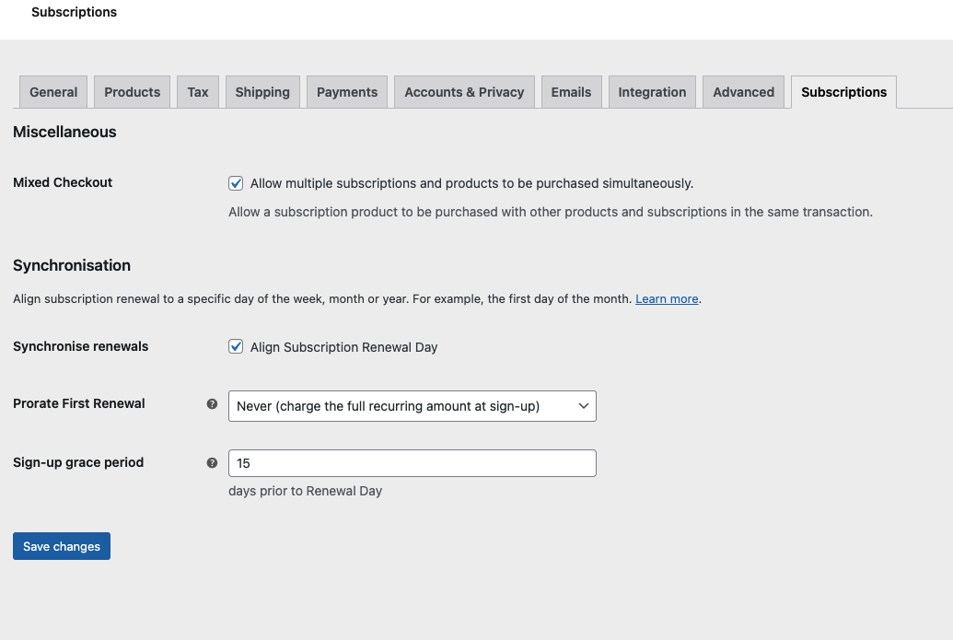This screenshot has width=953, height=640.
Task: Toggle the Mixed Checkout checkbox
Action: point(236,183)
